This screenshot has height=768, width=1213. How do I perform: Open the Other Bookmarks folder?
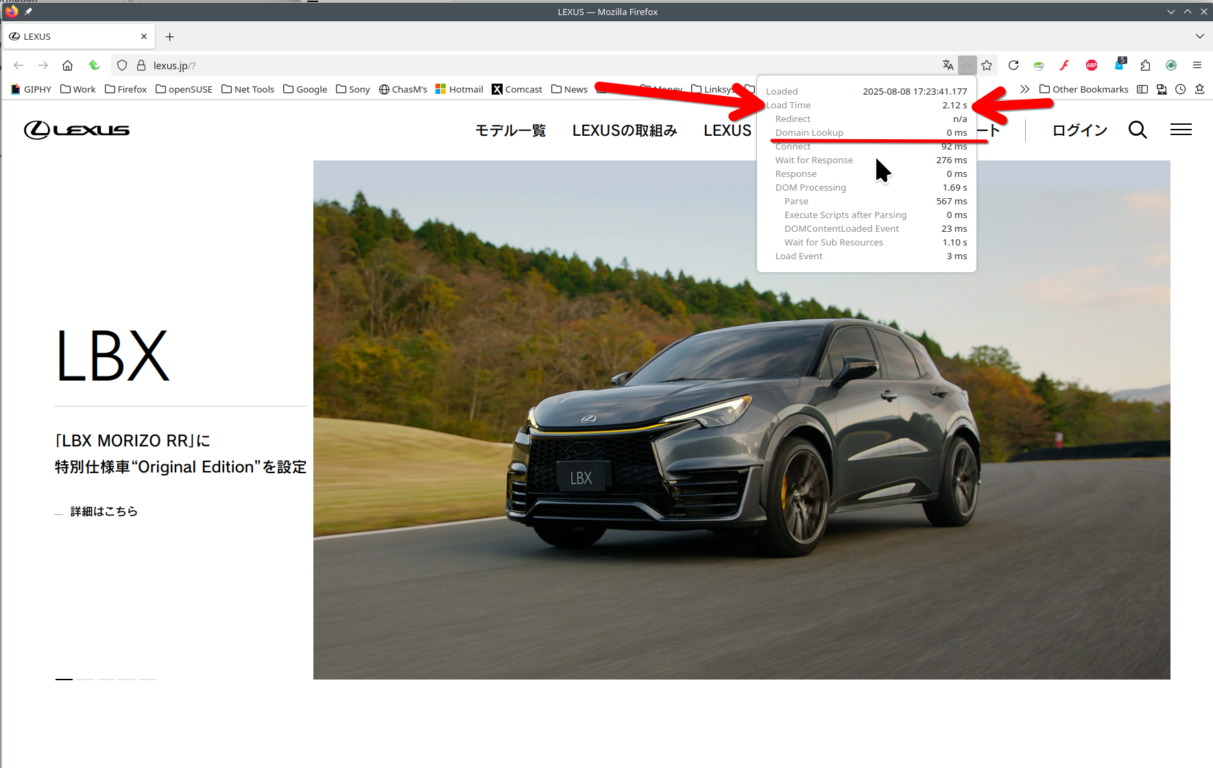tap(1083, 89)
